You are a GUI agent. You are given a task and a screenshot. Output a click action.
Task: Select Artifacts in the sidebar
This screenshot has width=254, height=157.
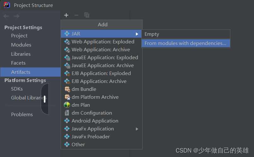(31, 72)
